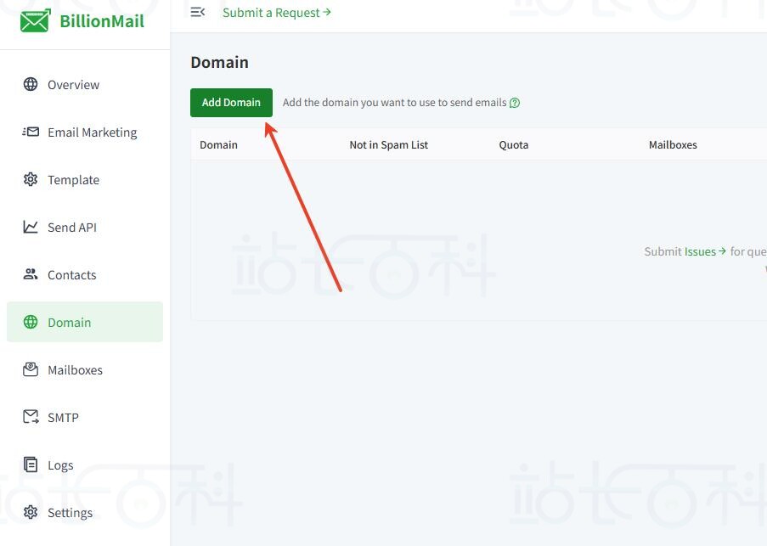Image resolution: width=767 pixels, height=546 pixels.
Task: Click the Domain globe icon in sidebar
Action: (31, 322)
